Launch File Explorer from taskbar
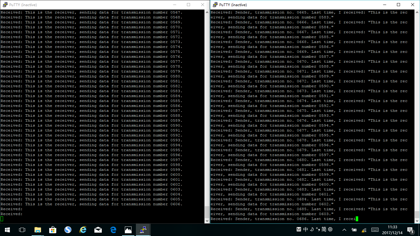This screenshot has width=420, height=236. 38,230
